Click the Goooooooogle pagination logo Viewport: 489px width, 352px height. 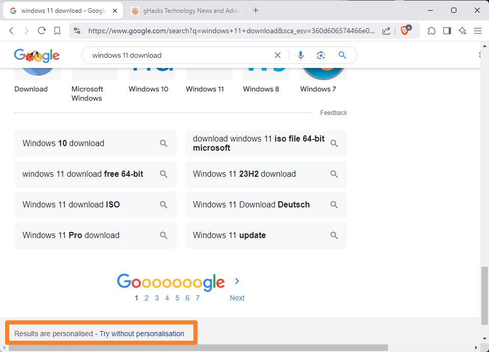coord(171,282)
